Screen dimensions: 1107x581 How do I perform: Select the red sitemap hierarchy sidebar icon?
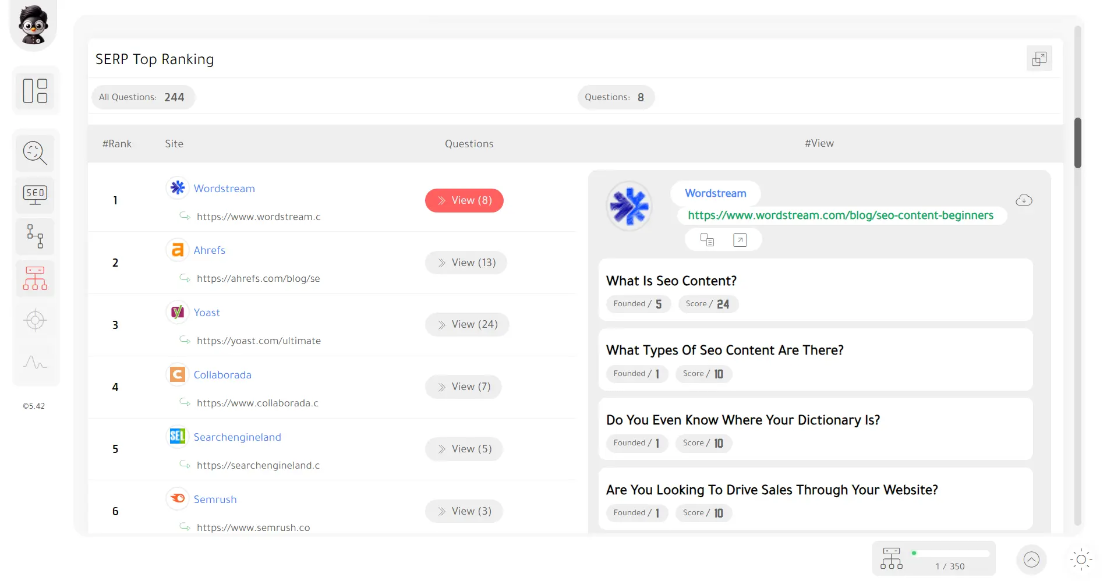point(35,278)
